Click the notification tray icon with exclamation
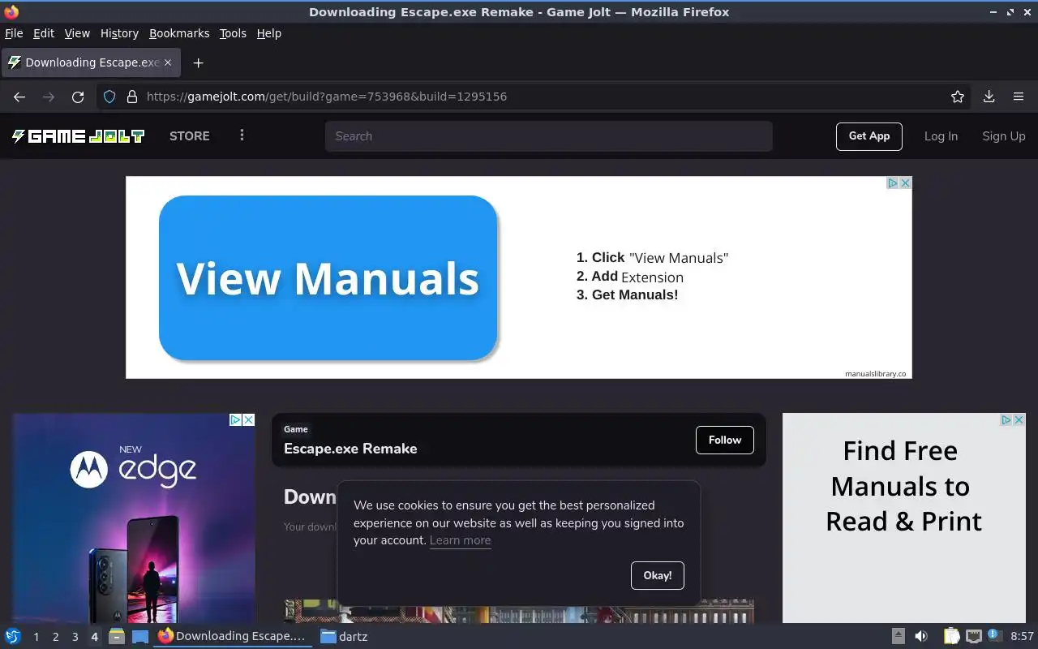The width and height of the screenshot is (1038, 649). point(994,635)
